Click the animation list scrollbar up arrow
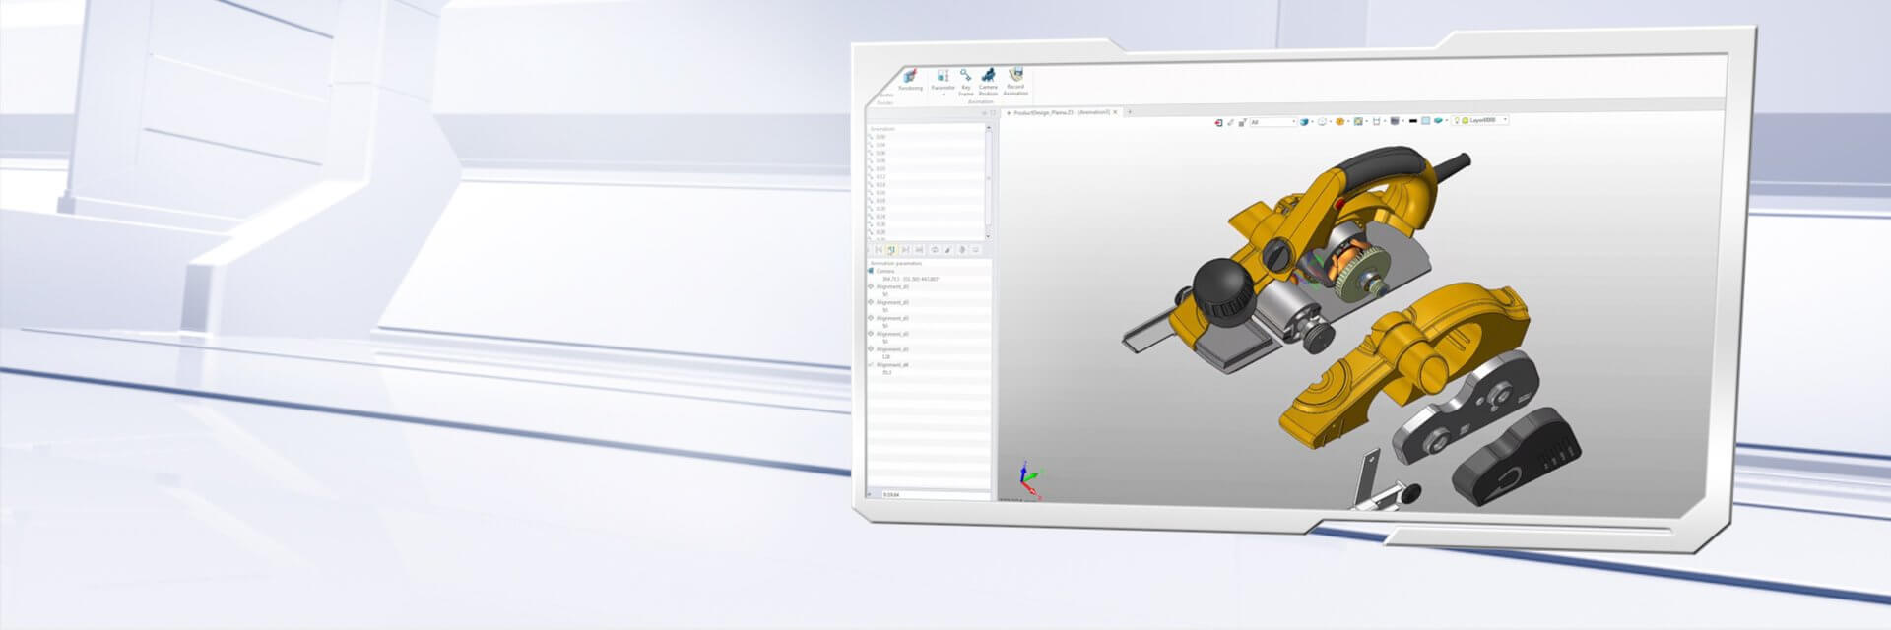The height and width of the screenshot is (630, 1891). 988,129
